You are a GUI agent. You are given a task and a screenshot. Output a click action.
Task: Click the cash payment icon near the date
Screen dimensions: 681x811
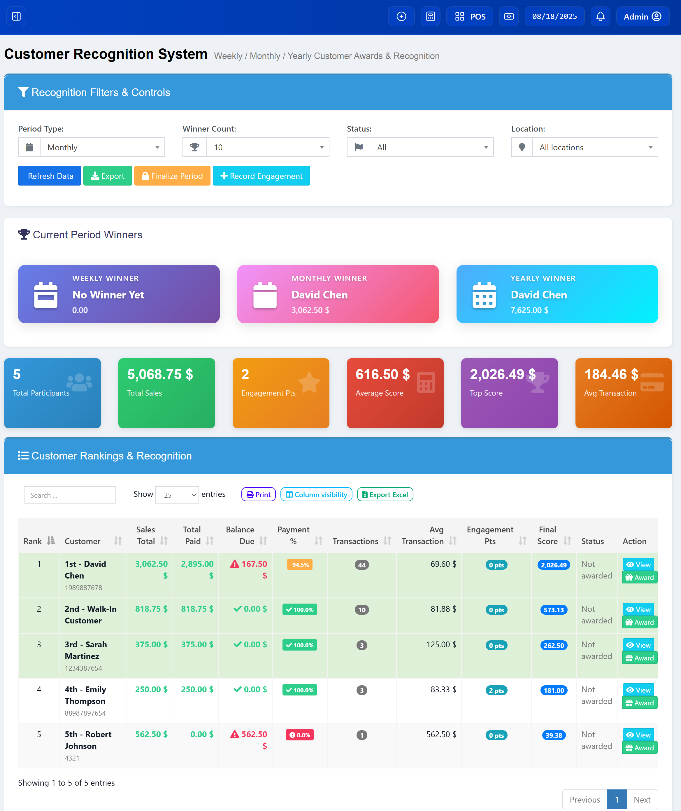(509, 16)
